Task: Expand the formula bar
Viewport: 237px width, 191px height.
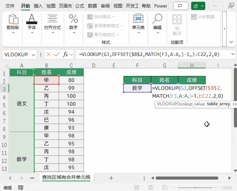Action: pyautogui.click(x=232, y=55)
